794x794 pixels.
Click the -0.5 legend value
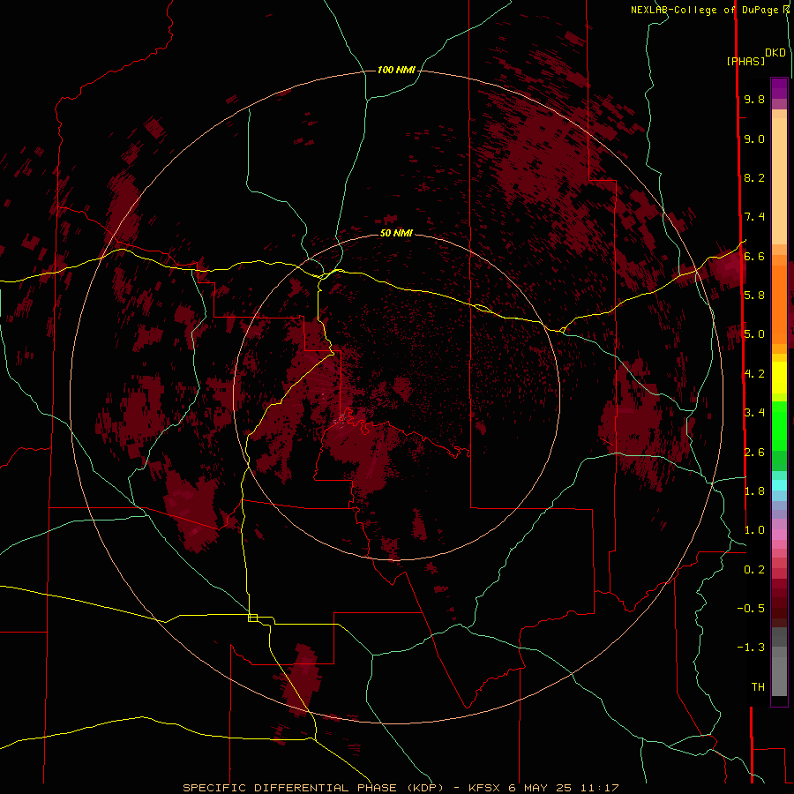tap(751, 609)
